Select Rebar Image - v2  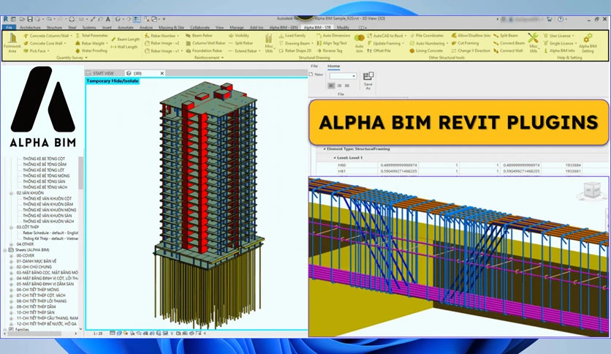(162, 43)
